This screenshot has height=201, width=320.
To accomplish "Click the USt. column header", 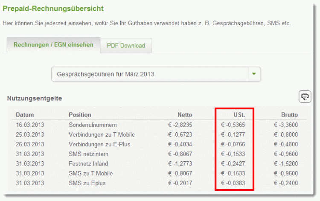I will pyautogui.click(x=238, y=115).
